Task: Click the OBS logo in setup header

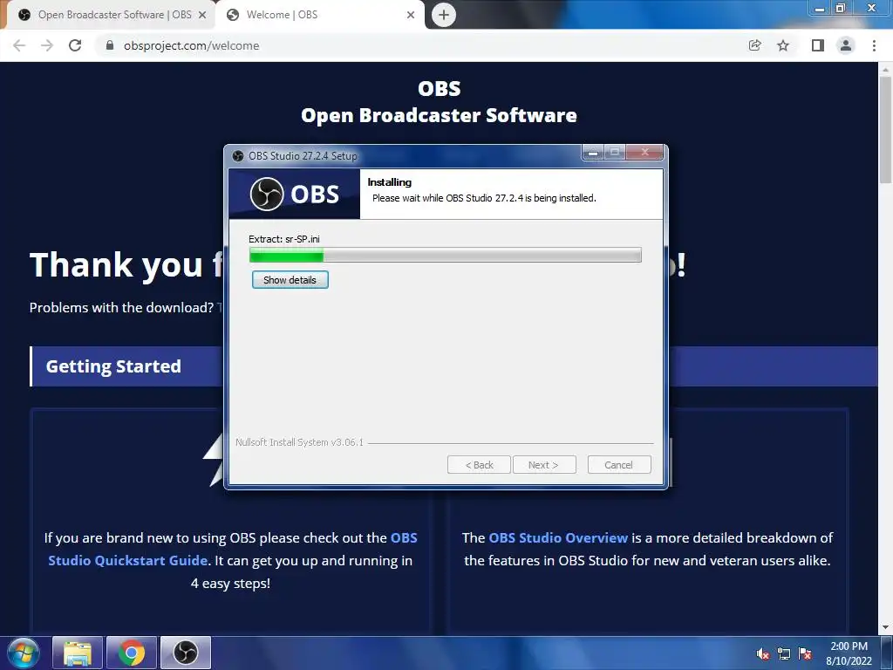Action: 295,195
